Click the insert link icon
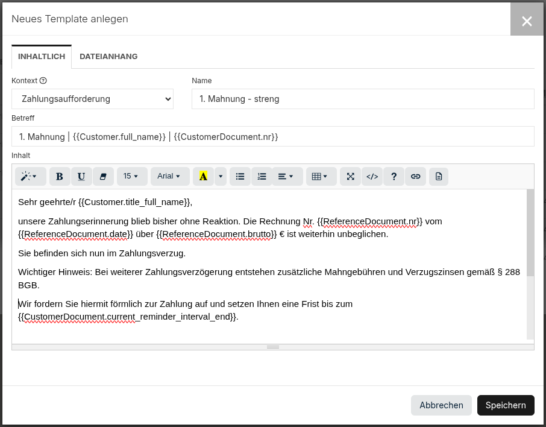546x427 pixels. [415, 177]
